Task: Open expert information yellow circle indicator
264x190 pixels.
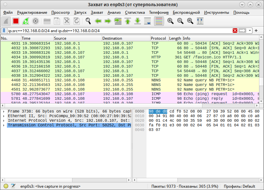Action: [x=6, y=186]
